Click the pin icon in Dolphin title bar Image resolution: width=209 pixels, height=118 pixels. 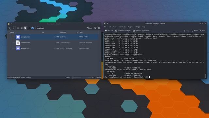11,24
